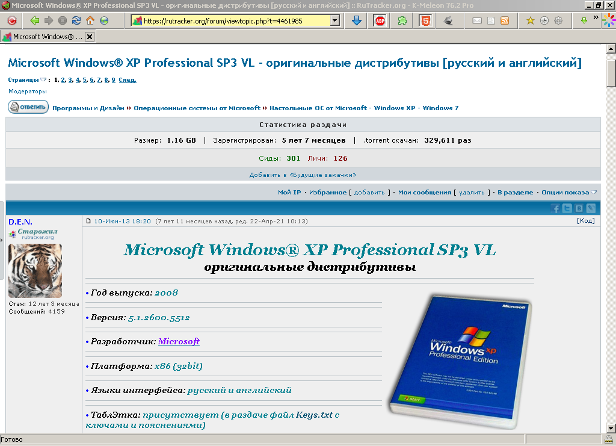Viewport: 616px width, 446px height.
Task: Click the [Код] link in post header
Action: pos(586,221)
